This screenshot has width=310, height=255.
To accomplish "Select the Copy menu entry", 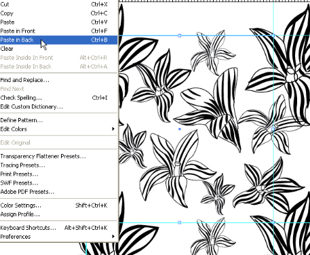I will [x=58, y=14].
